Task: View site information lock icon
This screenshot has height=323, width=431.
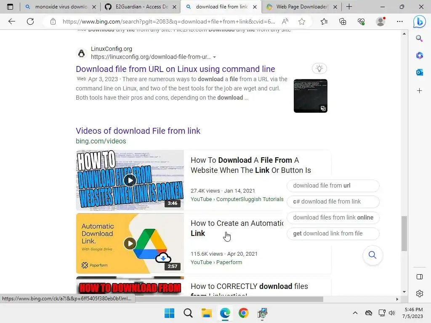Action: pos(53,21)
